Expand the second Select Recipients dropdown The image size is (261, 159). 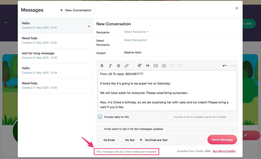point(136,40)
